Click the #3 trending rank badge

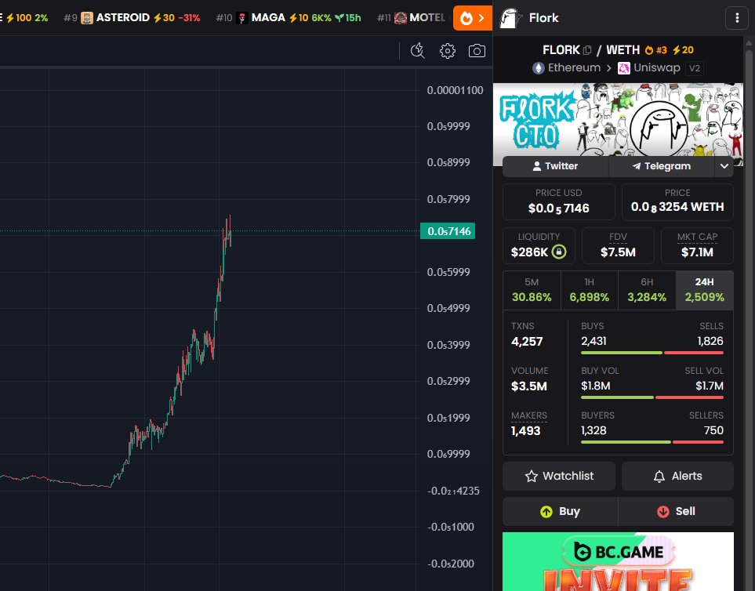click(655, 50)
